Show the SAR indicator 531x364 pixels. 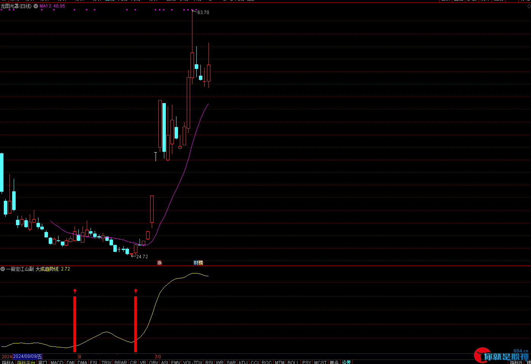231,362
